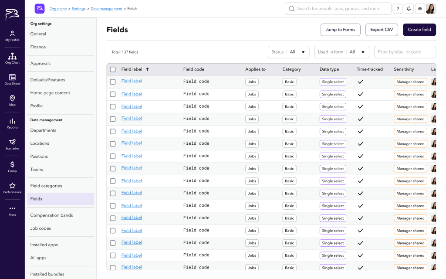Sort by Field label column arrow

(147, 69)
